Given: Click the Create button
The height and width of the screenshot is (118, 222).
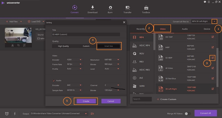Looking at the screenshot, I should point(86,101).
